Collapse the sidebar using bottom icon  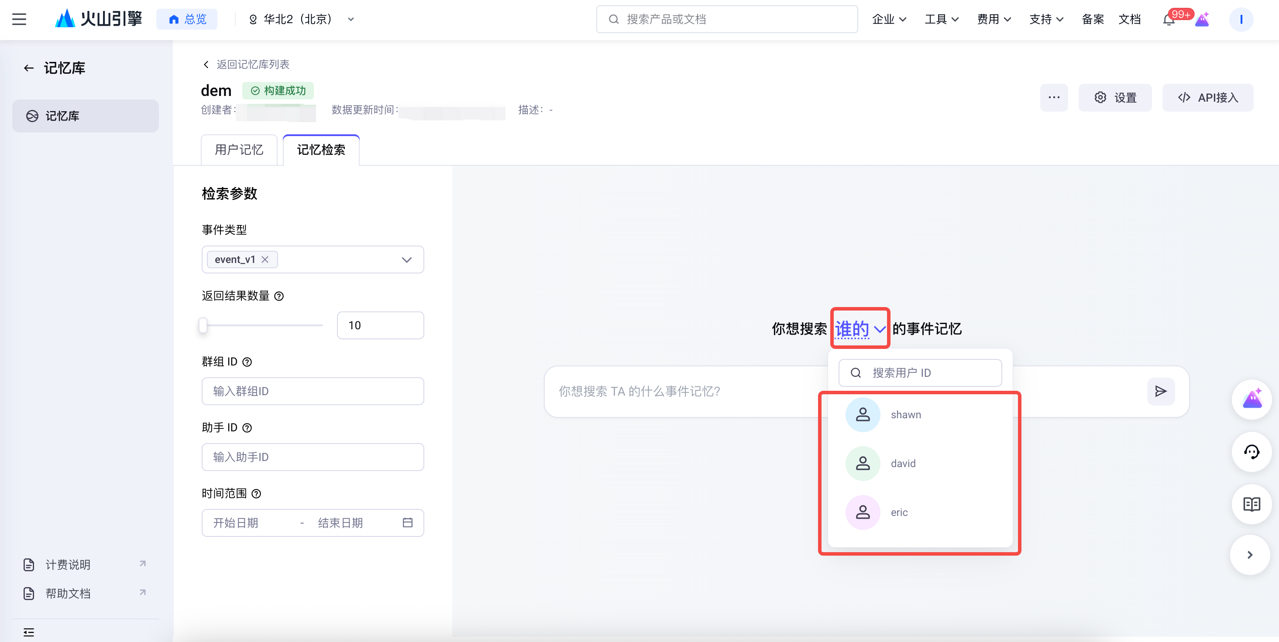pyautogui.click(x=29, y=632)
